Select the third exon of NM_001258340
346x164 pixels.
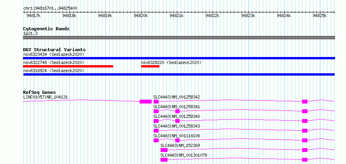(305, 121)
